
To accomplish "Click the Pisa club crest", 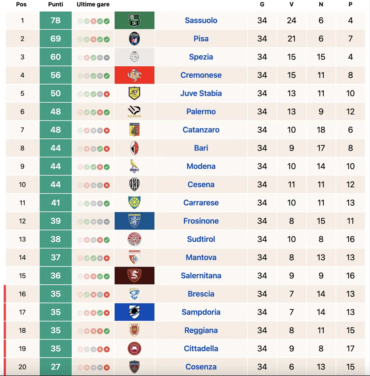I will [x=134, y=39].
